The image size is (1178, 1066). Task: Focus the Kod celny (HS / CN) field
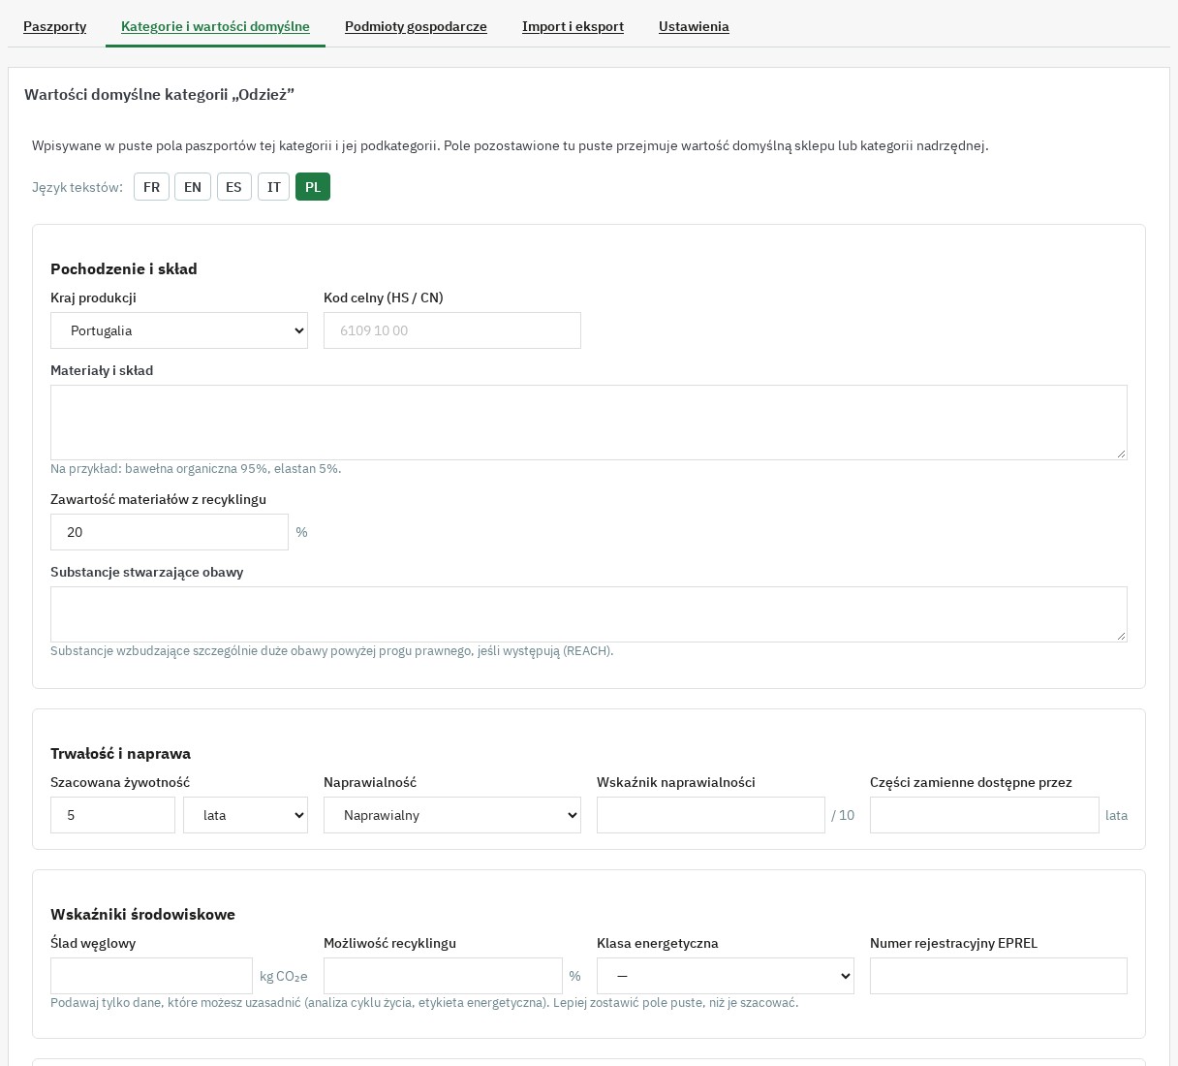pos(452,330)
